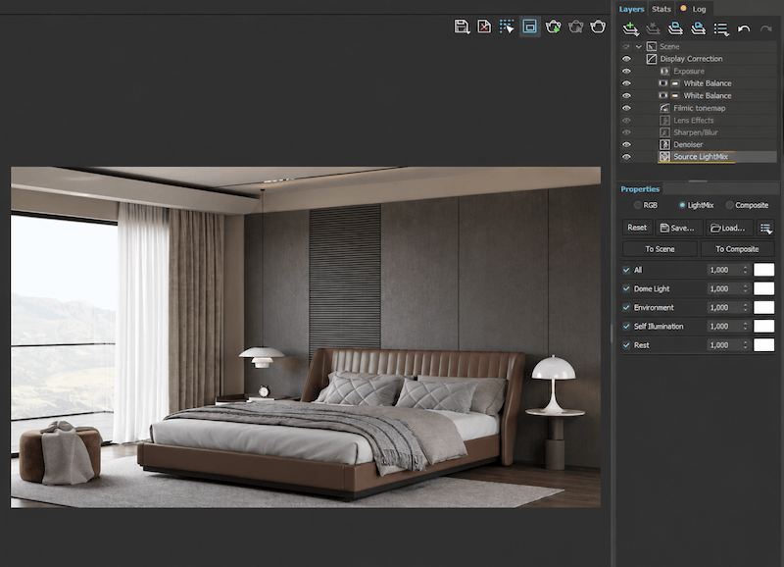
Task: Disable the Environment light checkbox
Action: (x=626, y=307)
